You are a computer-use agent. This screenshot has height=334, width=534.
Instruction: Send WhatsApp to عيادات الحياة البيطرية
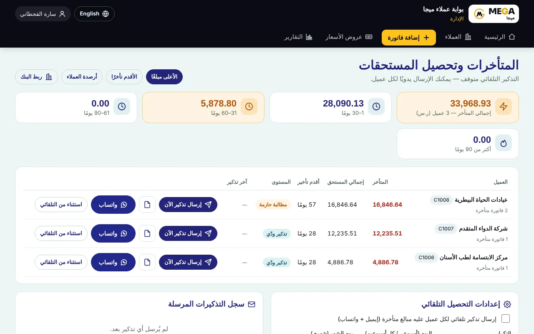(113, 205)
